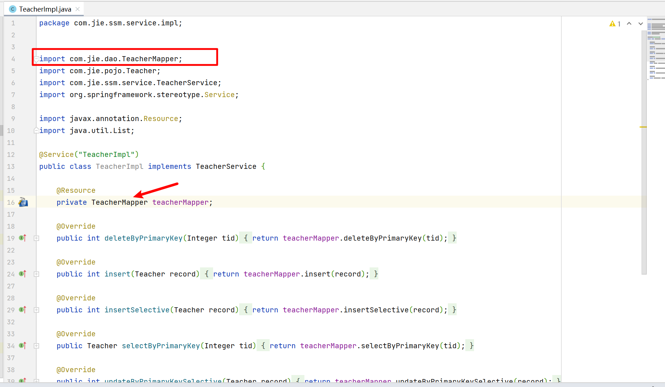Click the insert method name on line 24
The image size is (665, 387).
click(x=117, y=274)
